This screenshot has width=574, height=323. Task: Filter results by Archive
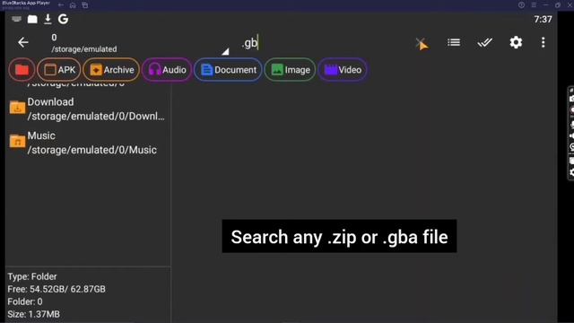pyautogui.click(x=111, y=70)
